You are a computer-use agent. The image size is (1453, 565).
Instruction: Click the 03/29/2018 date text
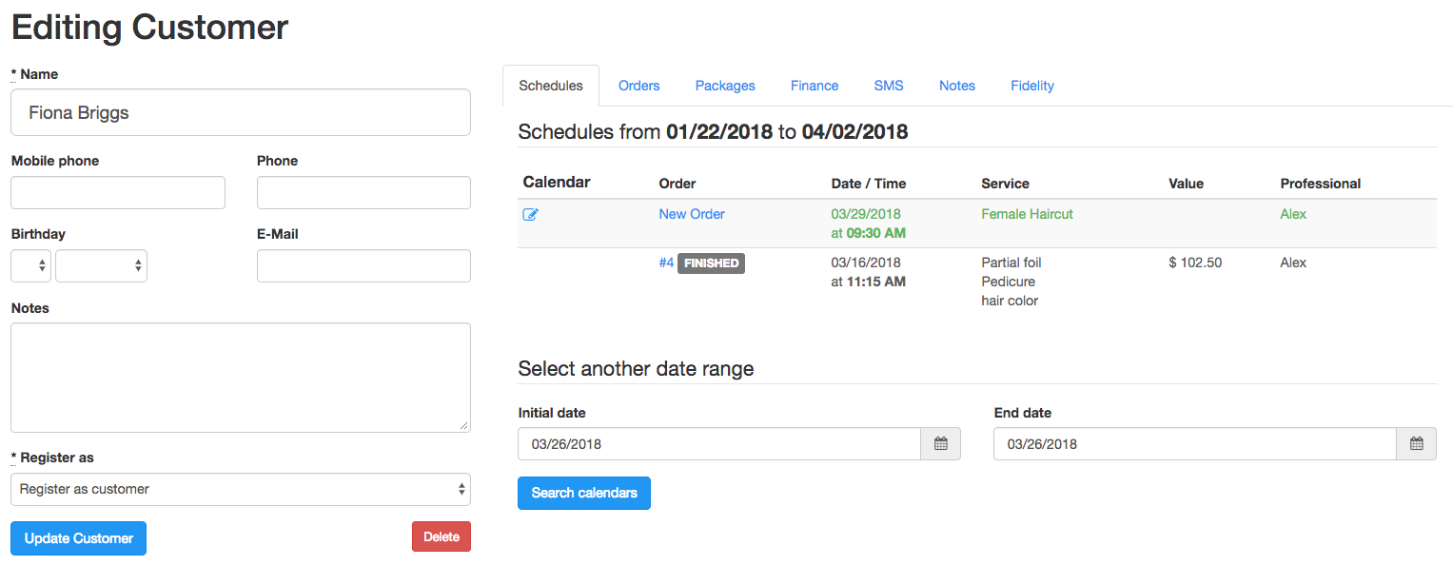coord(866,214)
